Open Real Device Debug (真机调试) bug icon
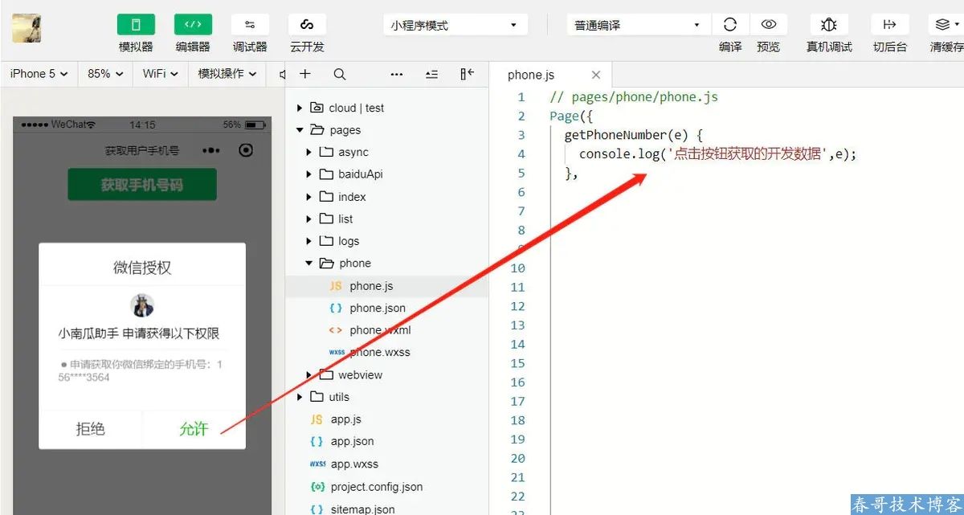 (829, 25)
